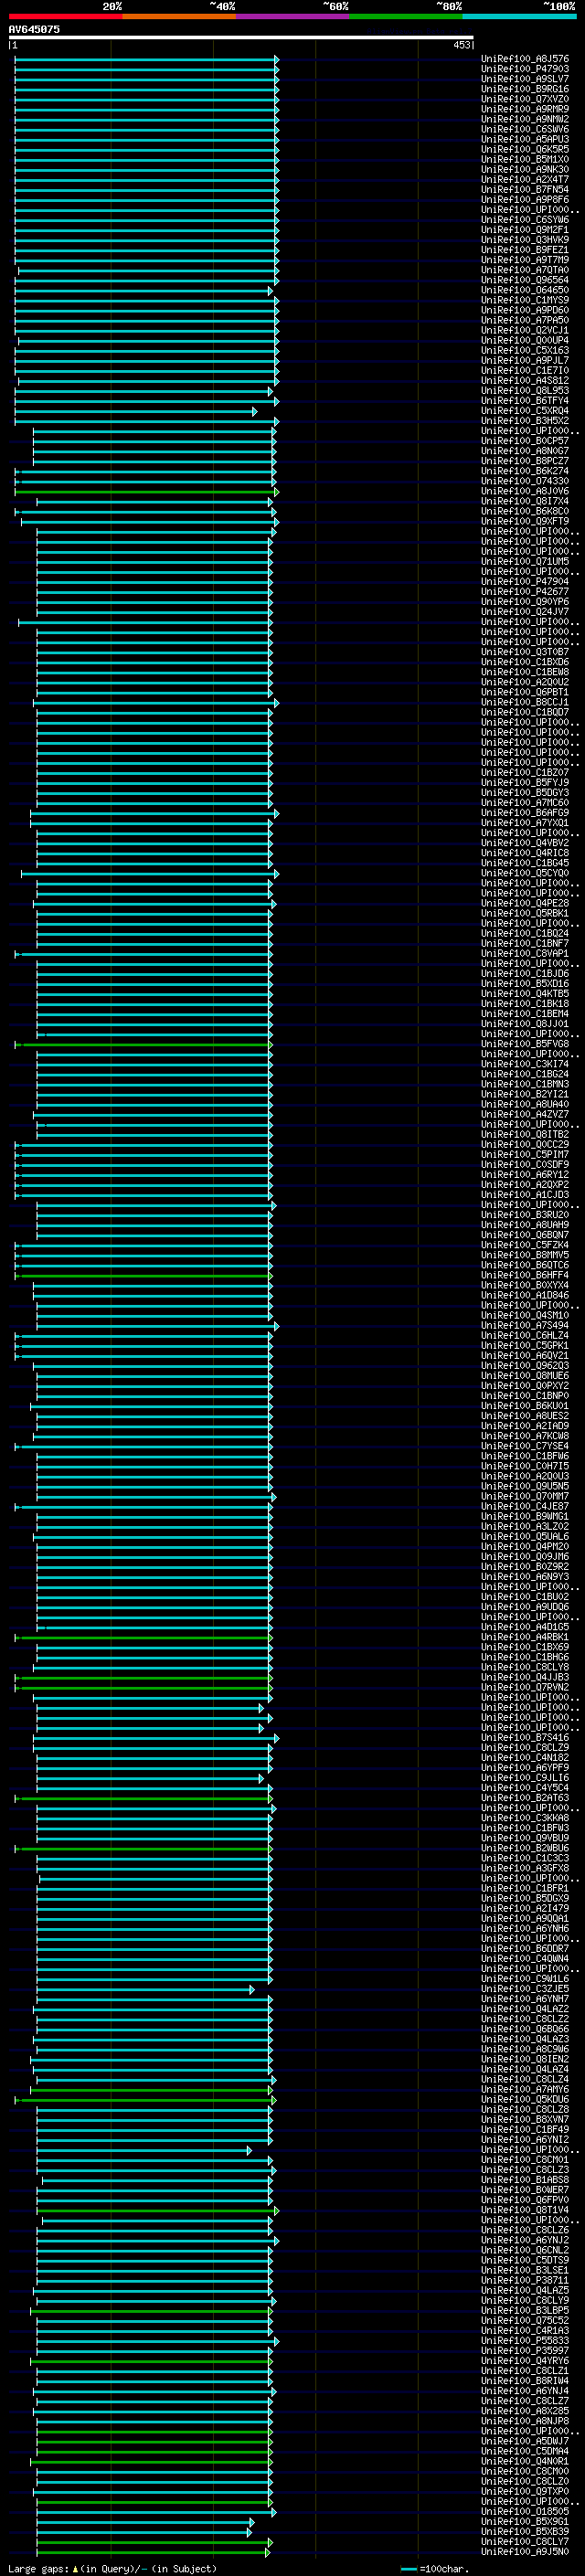Select hit label UniRef100_A8J576

(525, 59)
